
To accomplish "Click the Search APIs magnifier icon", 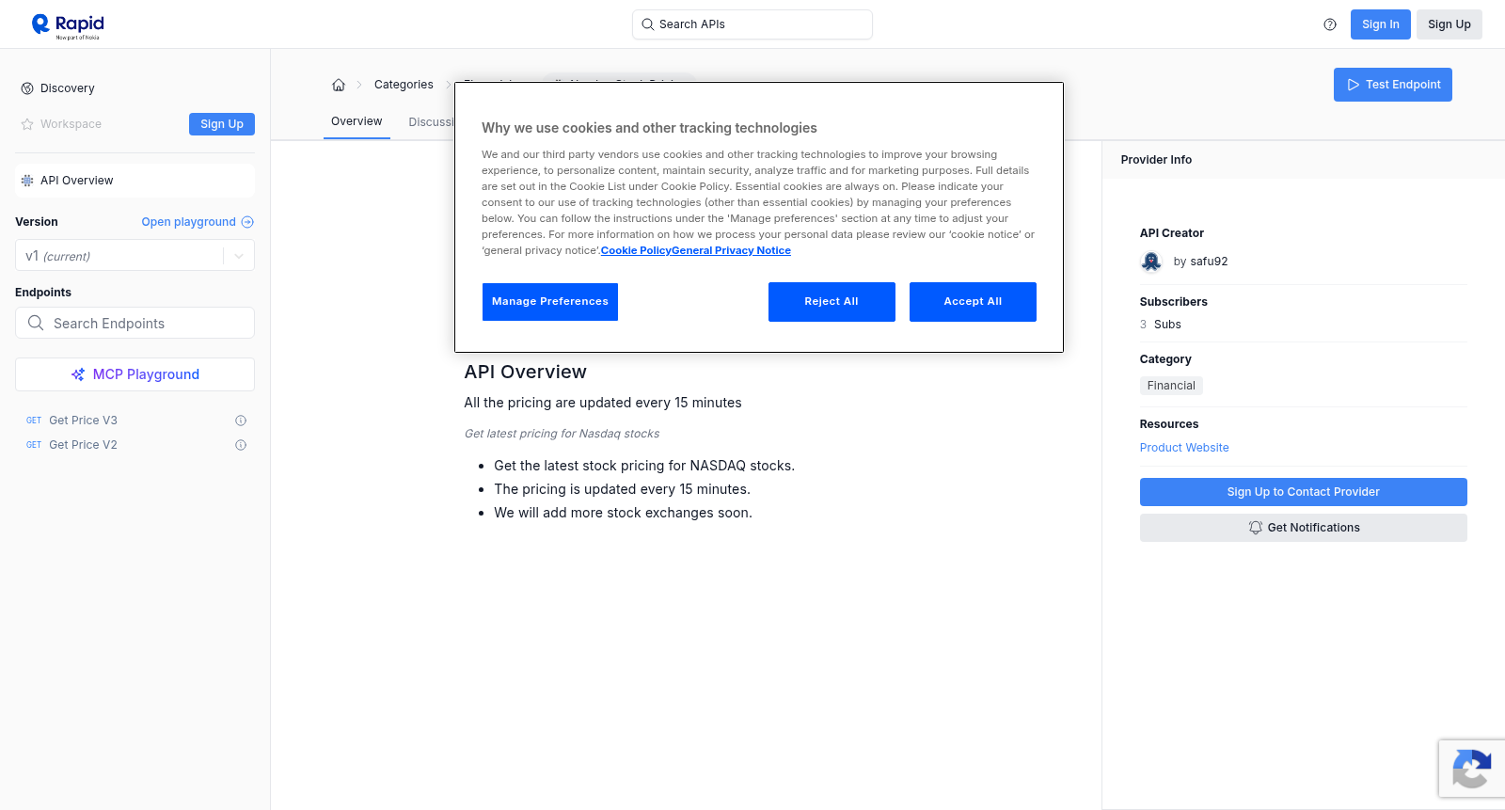I will pyautogui.click(x=647, y=24).
